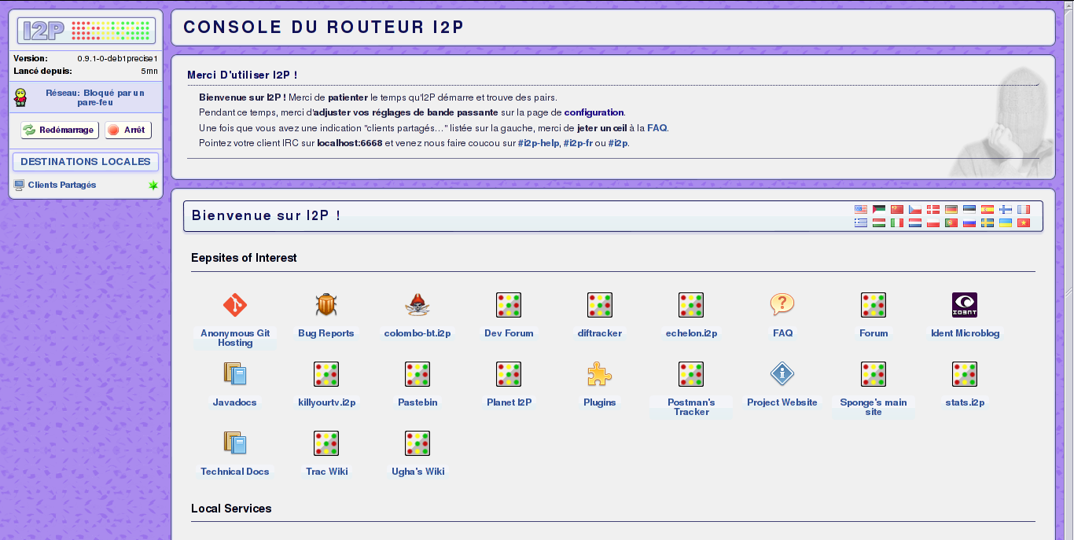The image size is (1074, 540).
Task: Click the colombo-bt.i2p pirate icon
Action: point(417,305)
